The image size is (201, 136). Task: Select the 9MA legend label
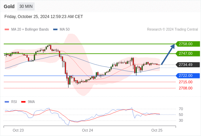click(x=31, y=102)
